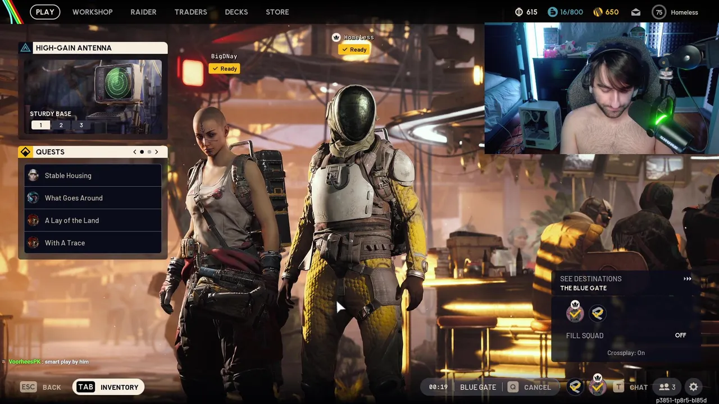The height and width of the screenshot is (404, 719).
Task: Select the second quests page dot
Action: pos(149,152)
